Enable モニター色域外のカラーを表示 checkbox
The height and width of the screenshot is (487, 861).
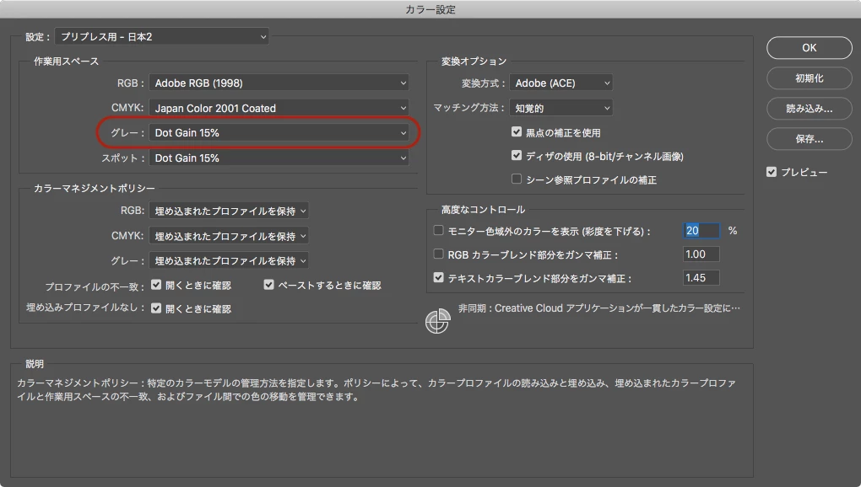pos(438,230)
